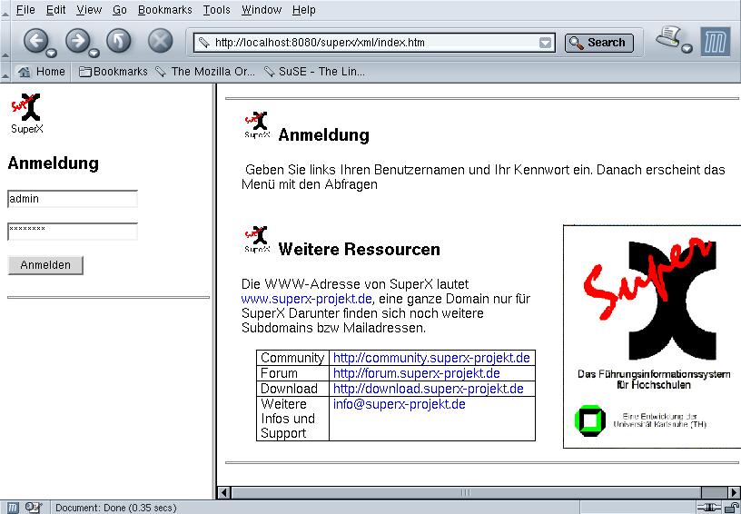Open the Print options dropdown arrow
The height and width of the screenshot is (514, 741).
[x=687, y=49]
